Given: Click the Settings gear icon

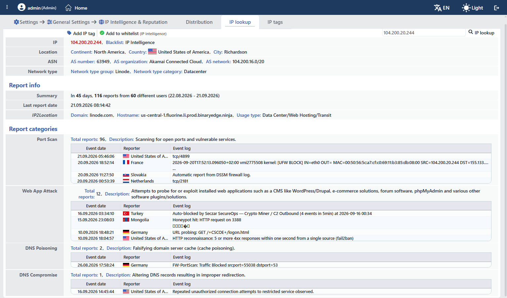Looking at the screenshot, I should pos(17,22).
